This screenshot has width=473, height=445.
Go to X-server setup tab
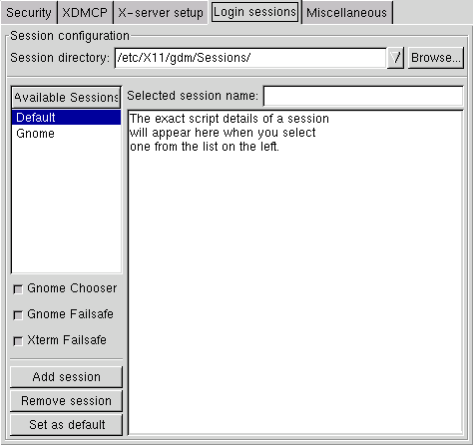pyautogui.click(x=161, y=13)
